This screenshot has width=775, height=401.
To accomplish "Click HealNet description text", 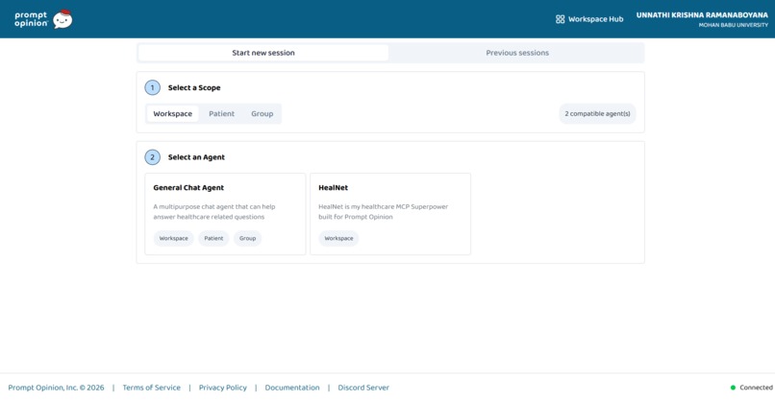I will click(x=383, y=212).
